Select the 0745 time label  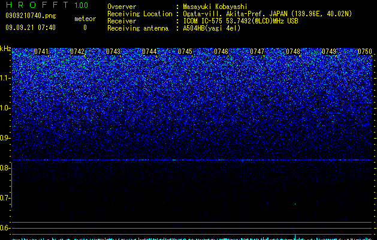tap(185, 52)
